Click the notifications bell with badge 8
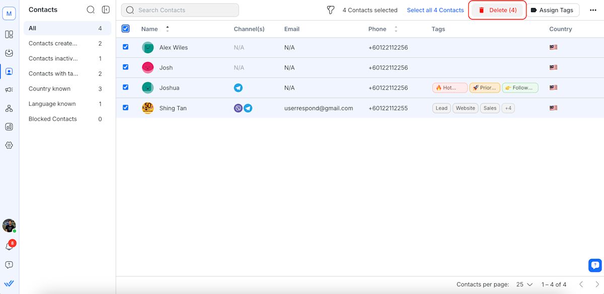604x294 pixels. tap(9, 246)
